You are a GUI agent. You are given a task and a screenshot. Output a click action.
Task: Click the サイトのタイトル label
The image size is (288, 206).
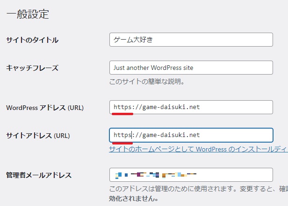tap(32, 40)
